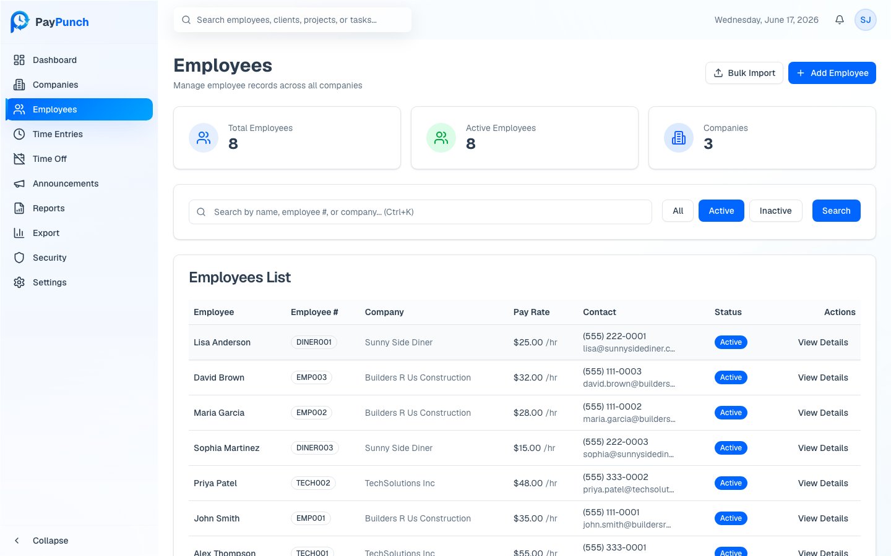Click the Employees people icon in sidebar

point(19,109)
